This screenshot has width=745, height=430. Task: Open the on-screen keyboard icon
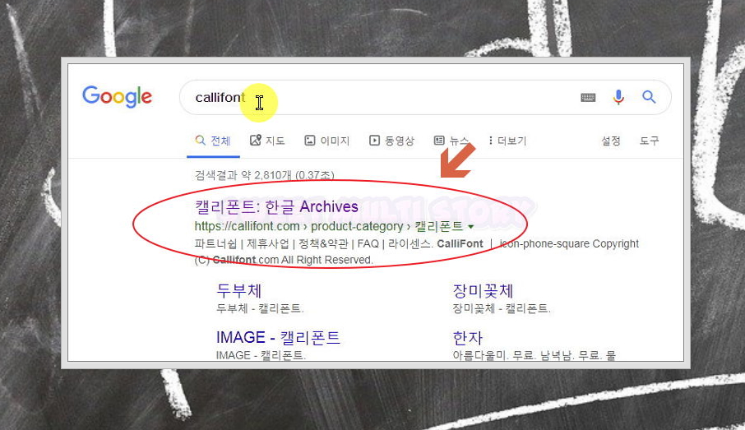[588, 97]
